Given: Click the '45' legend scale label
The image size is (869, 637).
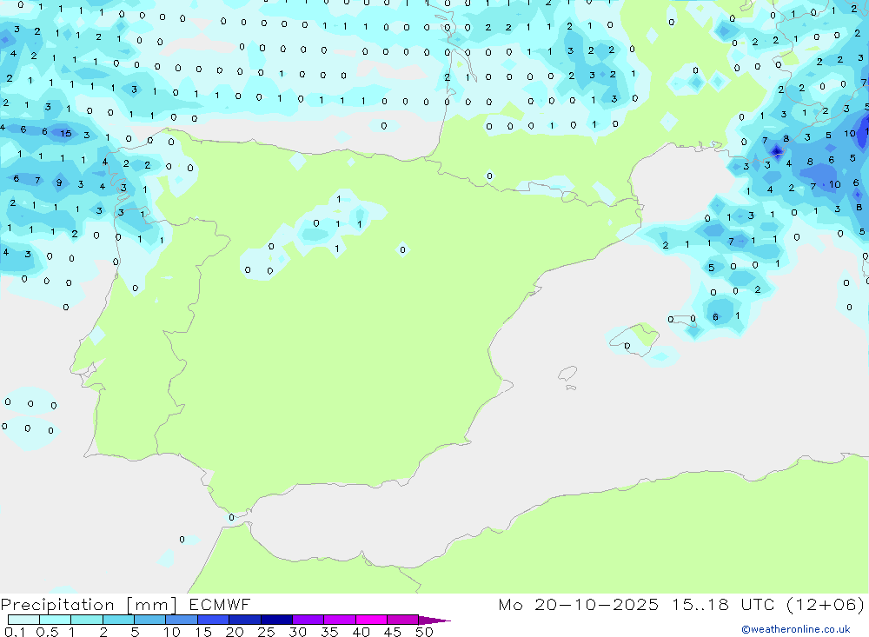Looking at the screenshot, I should pos(393,632).
